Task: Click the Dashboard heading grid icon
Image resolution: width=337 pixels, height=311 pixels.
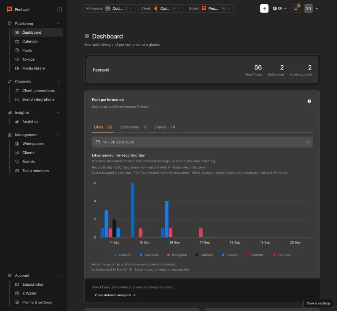Action: (87, 36)
